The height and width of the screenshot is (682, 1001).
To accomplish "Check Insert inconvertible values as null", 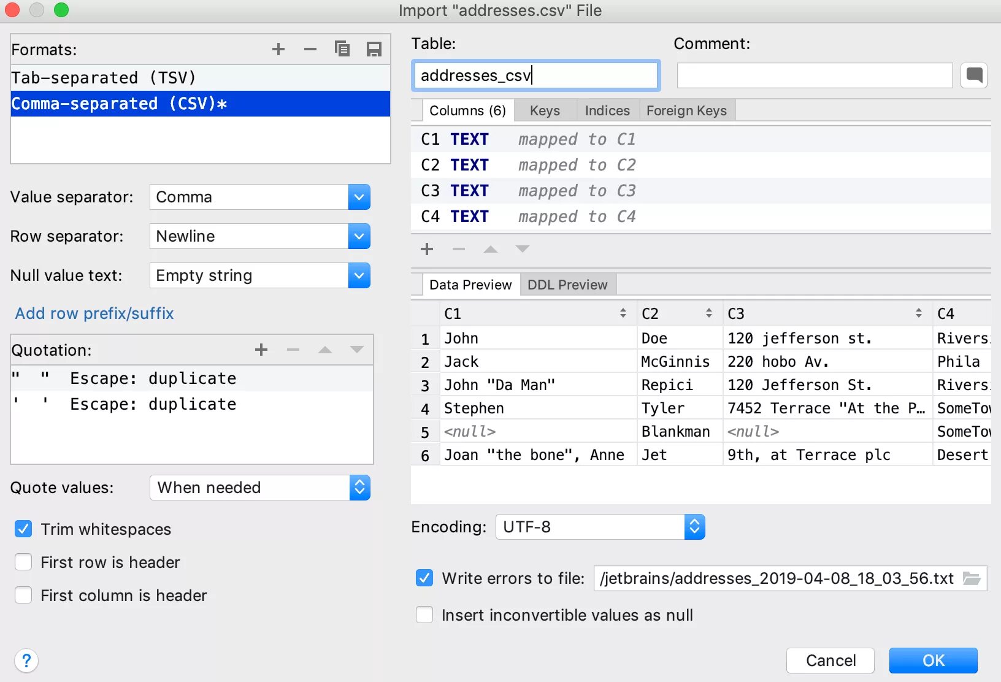I will coord(424,615).
